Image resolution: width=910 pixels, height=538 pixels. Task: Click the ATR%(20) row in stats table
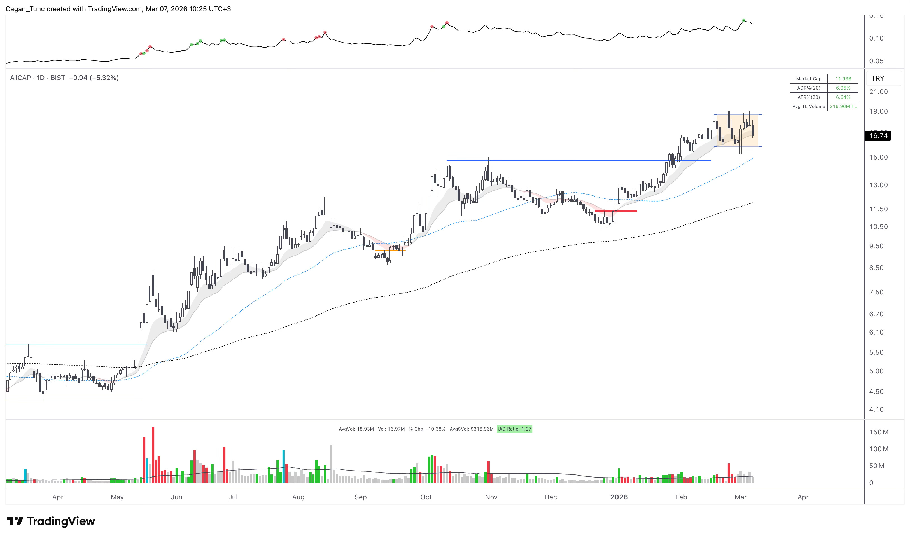point(808,97)
